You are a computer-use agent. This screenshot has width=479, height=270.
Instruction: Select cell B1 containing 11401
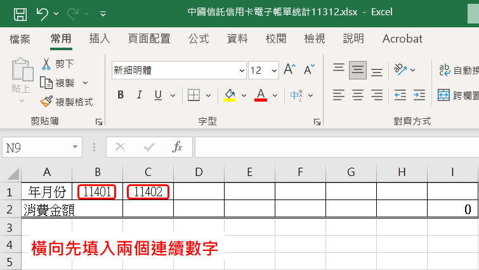(97, 191)
